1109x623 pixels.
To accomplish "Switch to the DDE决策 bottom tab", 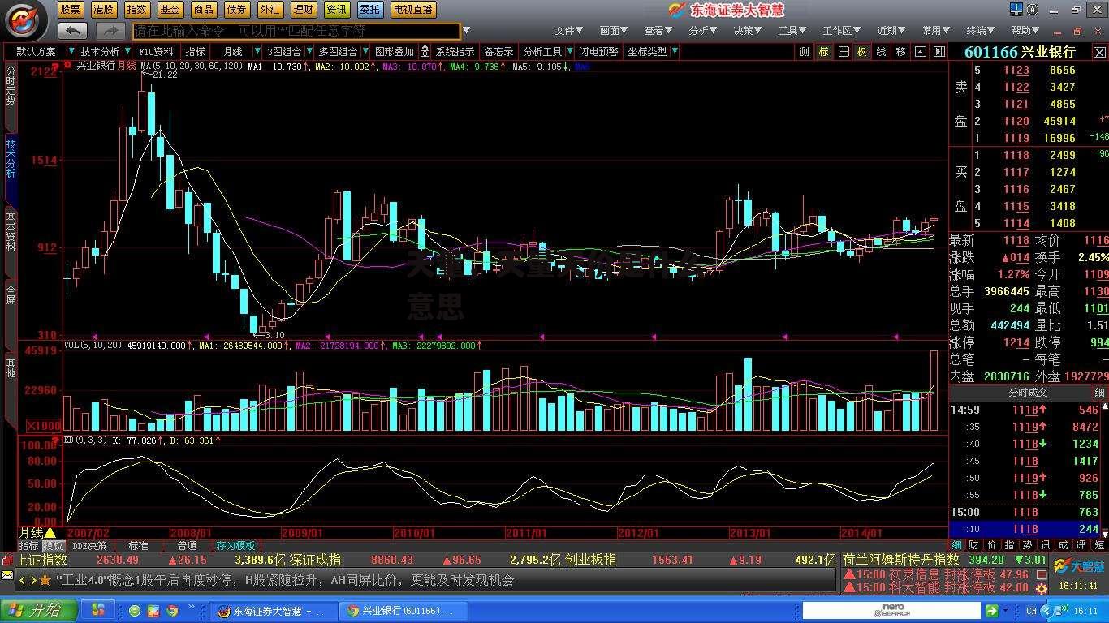I will 89,546.
